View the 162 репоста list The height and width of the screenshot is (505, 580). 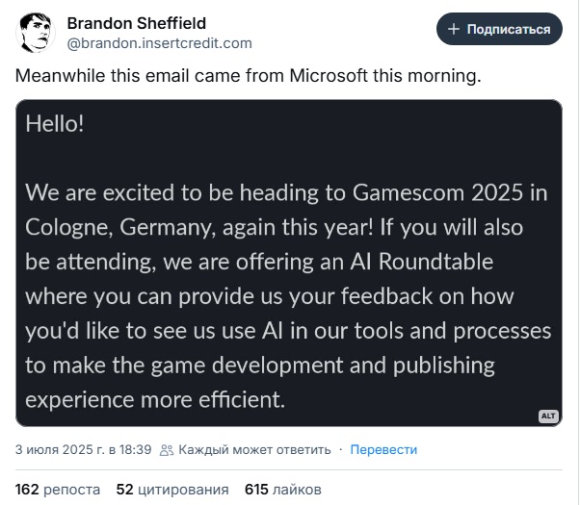point(57,489)
